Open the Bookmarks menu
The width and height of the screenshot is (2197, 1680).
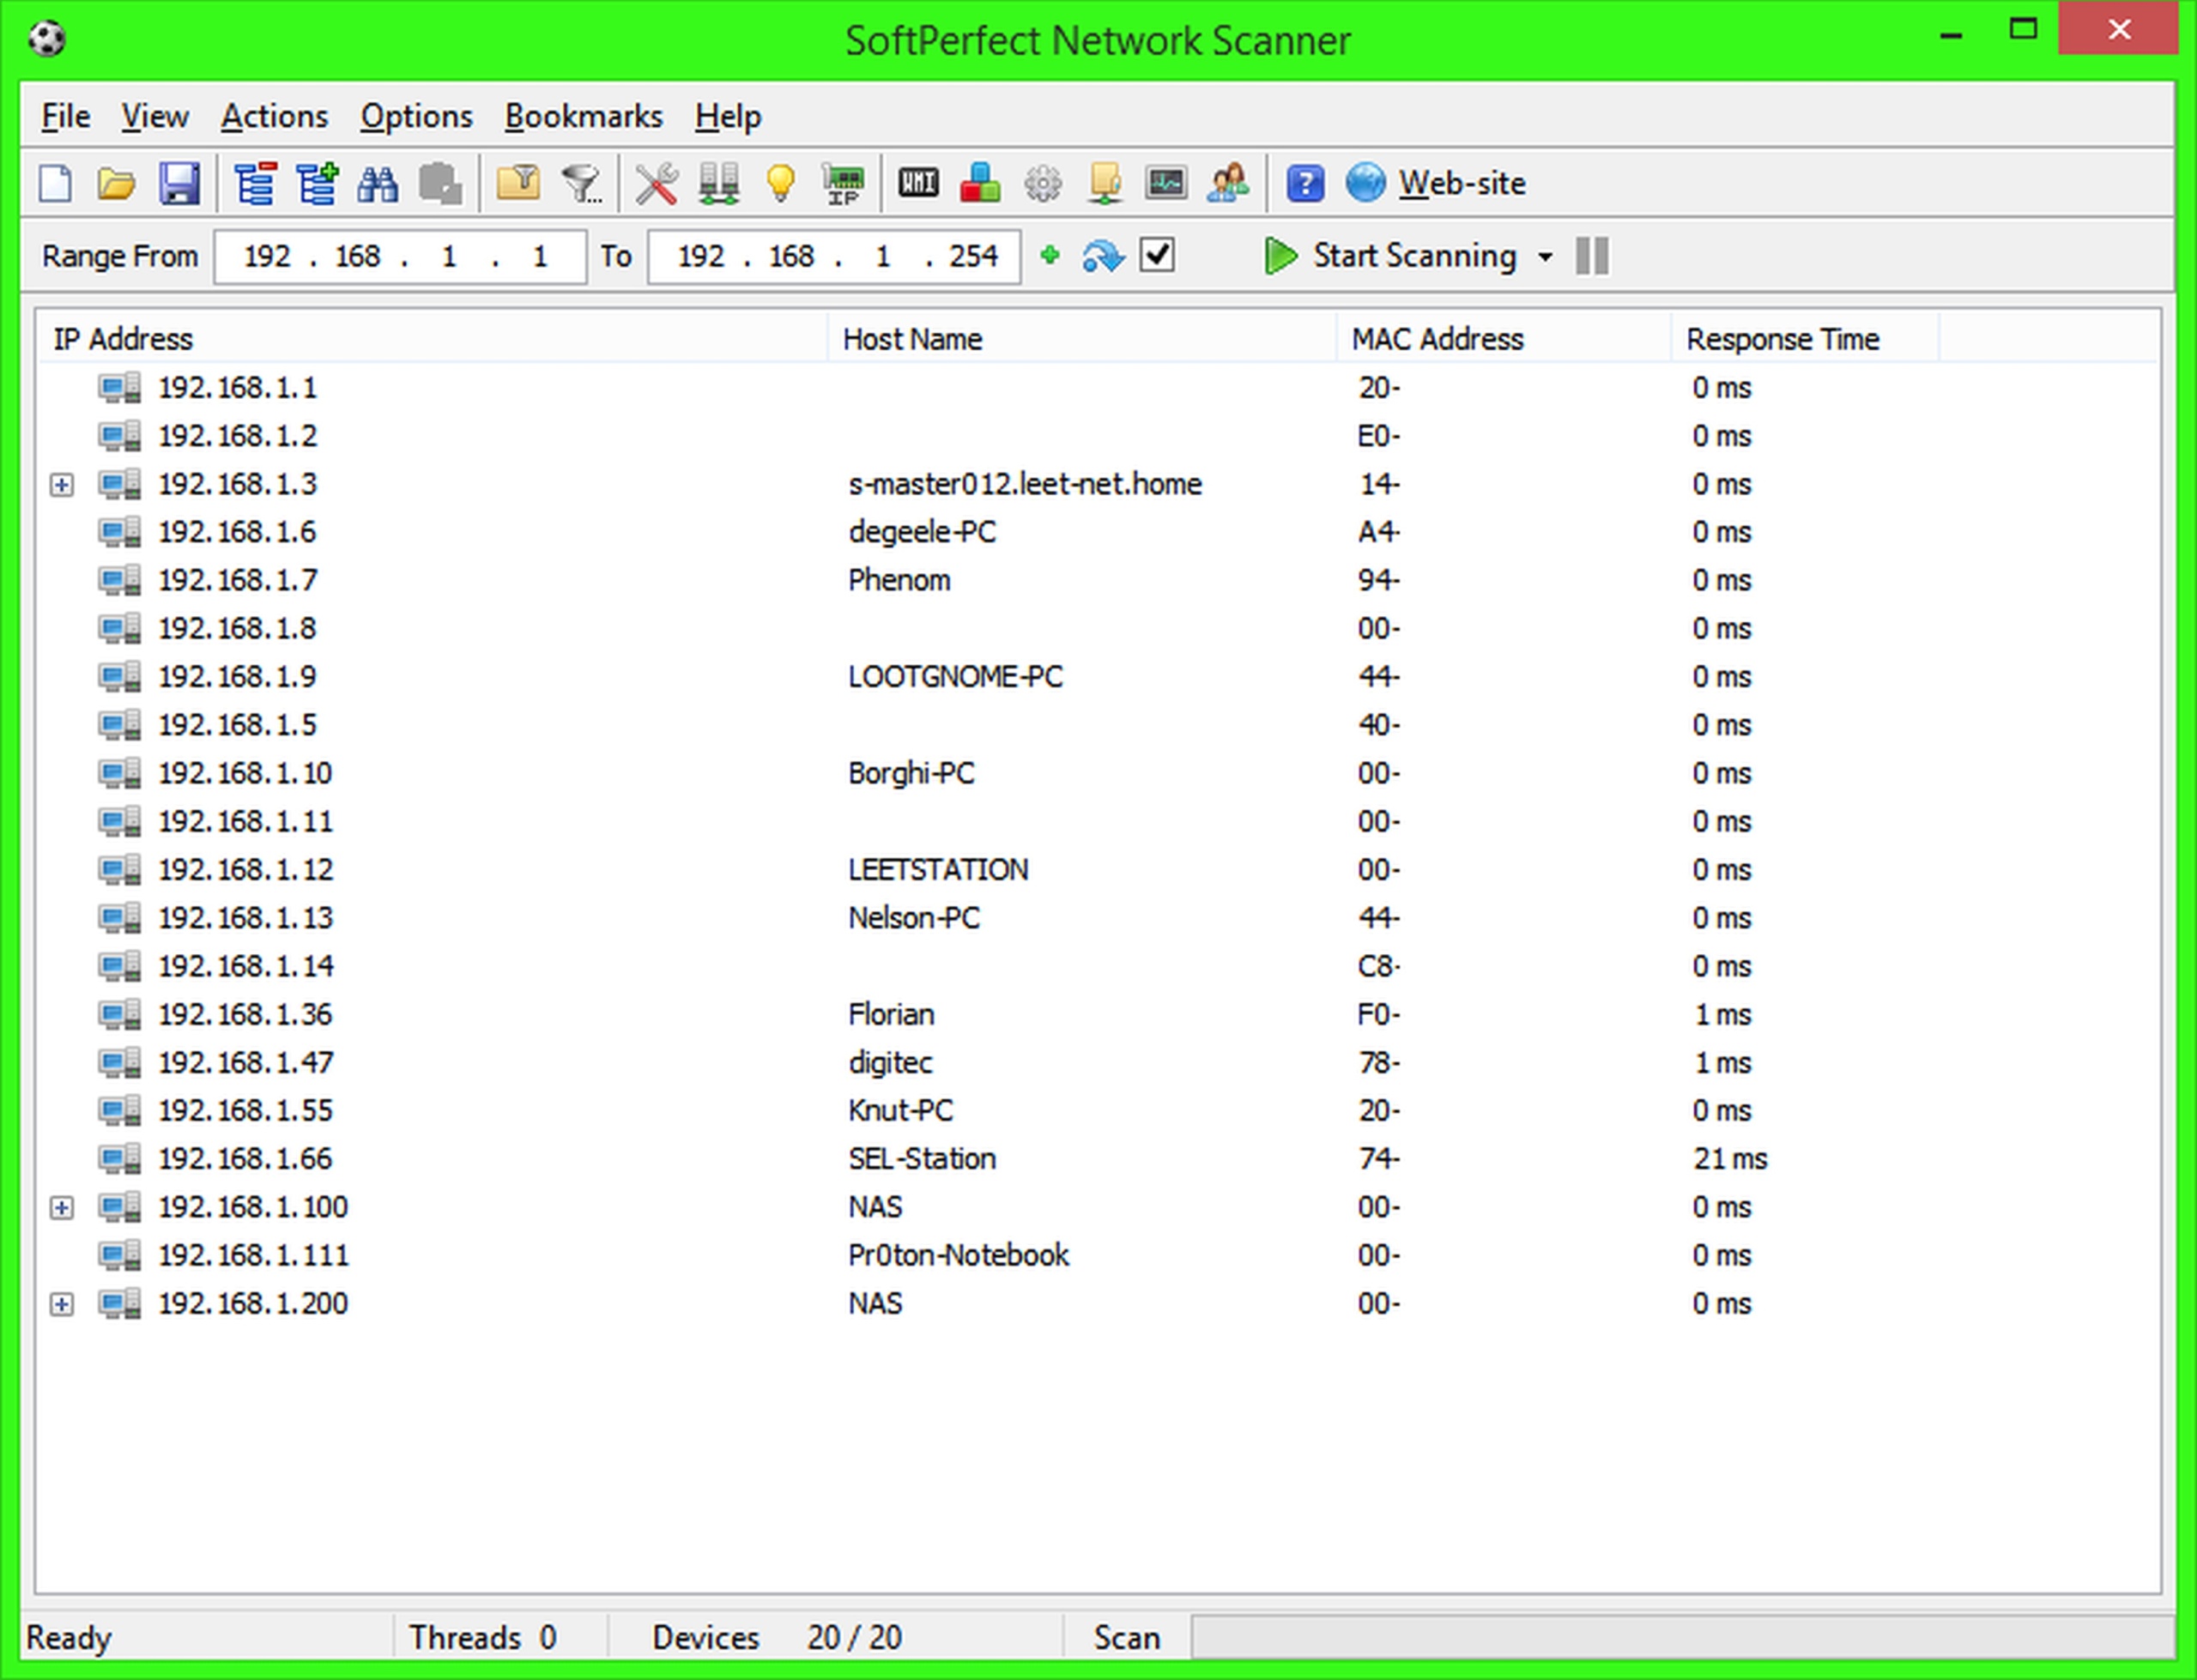click(x=583, y=117)
